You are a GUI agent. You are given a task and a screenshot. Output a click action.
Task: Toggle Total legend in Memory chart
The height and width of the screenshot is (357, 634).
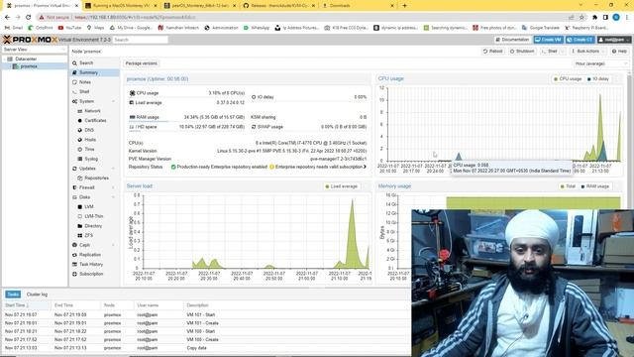pos(568,186)
